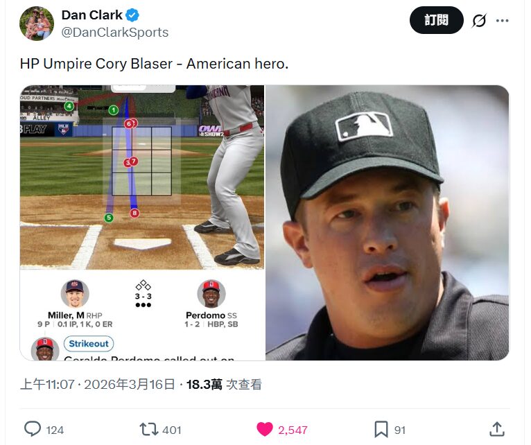The height and width of the screenshot is (445, 531).
Task: Open the strike zone pitch image
Action: pos(142,177)
